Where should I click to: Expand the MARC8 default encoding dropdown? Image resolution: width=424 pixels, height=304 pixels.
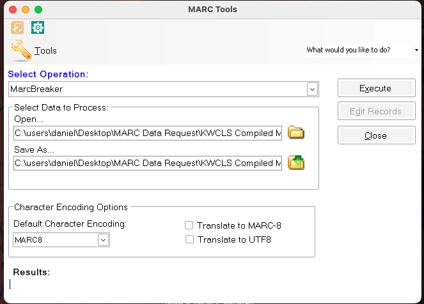(x=103, y=239)
